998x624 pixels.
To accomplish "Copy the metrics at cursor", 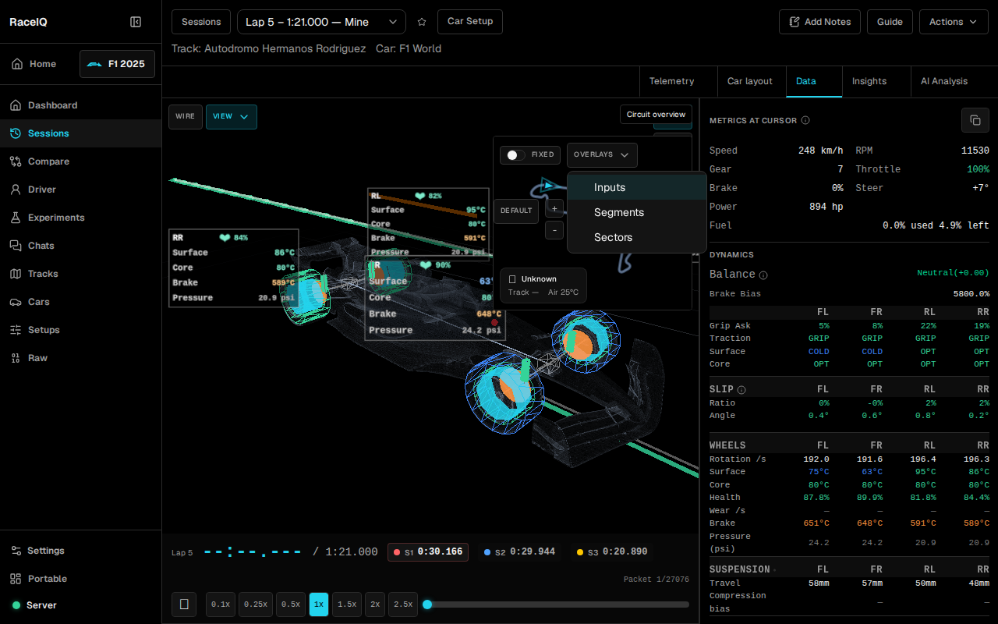I will pos(975,120).
